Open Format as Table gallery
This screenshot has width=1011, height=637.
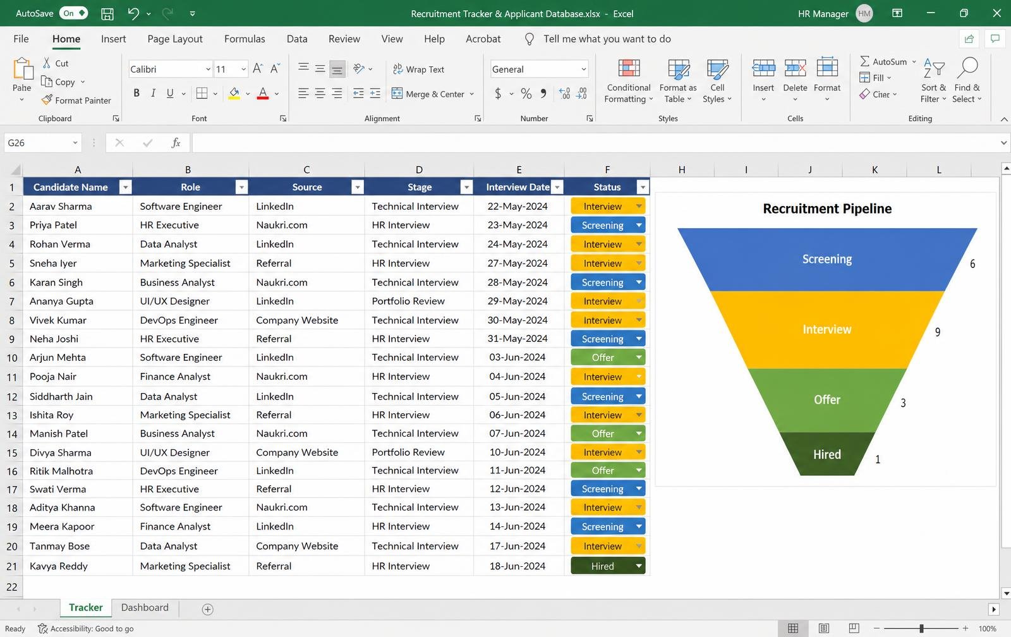tap(678, 81)
